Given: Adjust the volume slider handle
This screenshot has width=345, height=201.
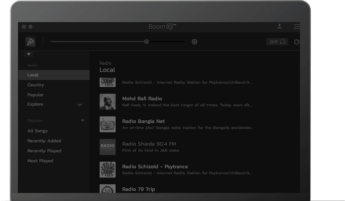Looking at the screenshot, I should pyautogui.click(x=146, y=42).
